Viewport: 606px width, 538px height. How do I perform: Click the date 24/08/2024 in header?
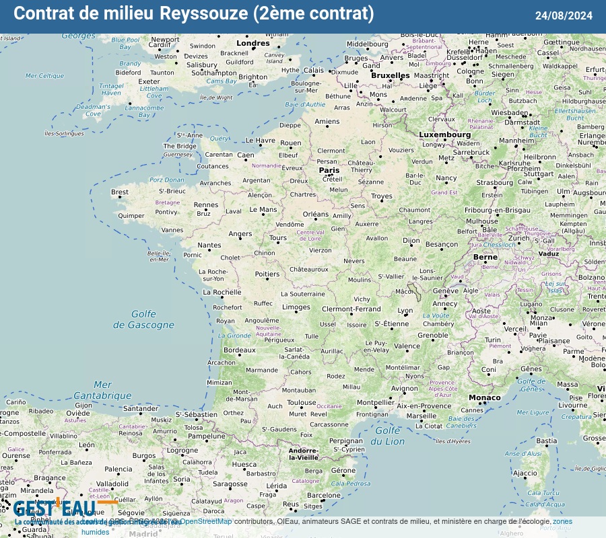(564, 15)
